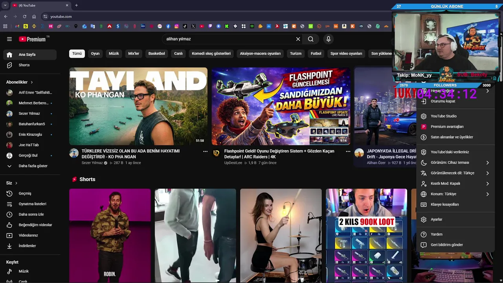This screenshot has height=283, width=503.
Task: Open Ayarlar in account menu
Action: click(455, 219)
